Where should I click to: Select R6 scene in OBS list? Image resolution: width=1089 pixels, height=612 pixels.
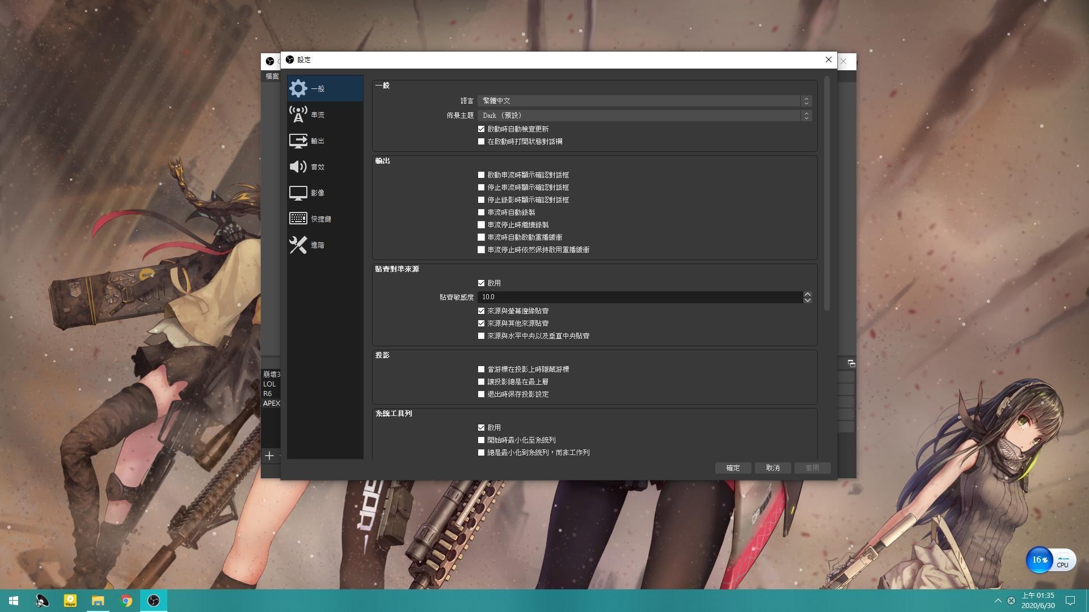coord(267,394)
